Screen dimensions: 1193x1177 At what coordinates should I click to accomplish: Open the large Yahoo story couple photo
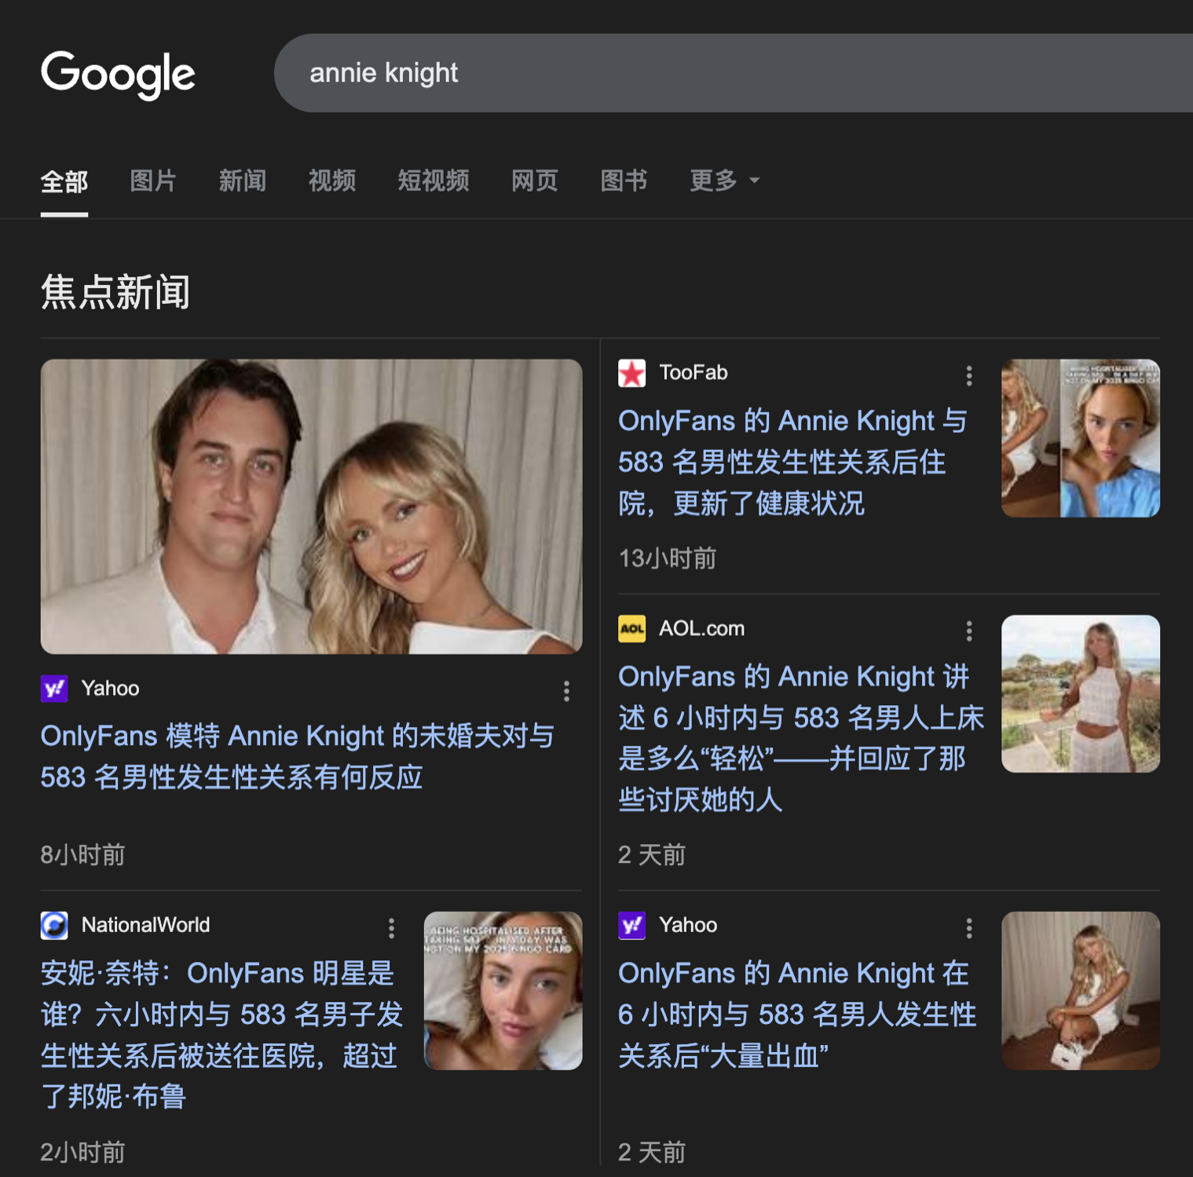click(311, 506)
